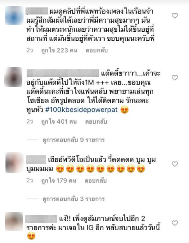The height and width of the screenshot is (243, 189).
Task: View who liked the 223-likes comment
Action: [59, 50]
